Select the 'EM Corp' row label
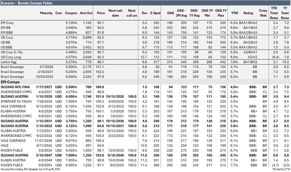This screenshot has width=291, height=172. [x=7, y=23]
